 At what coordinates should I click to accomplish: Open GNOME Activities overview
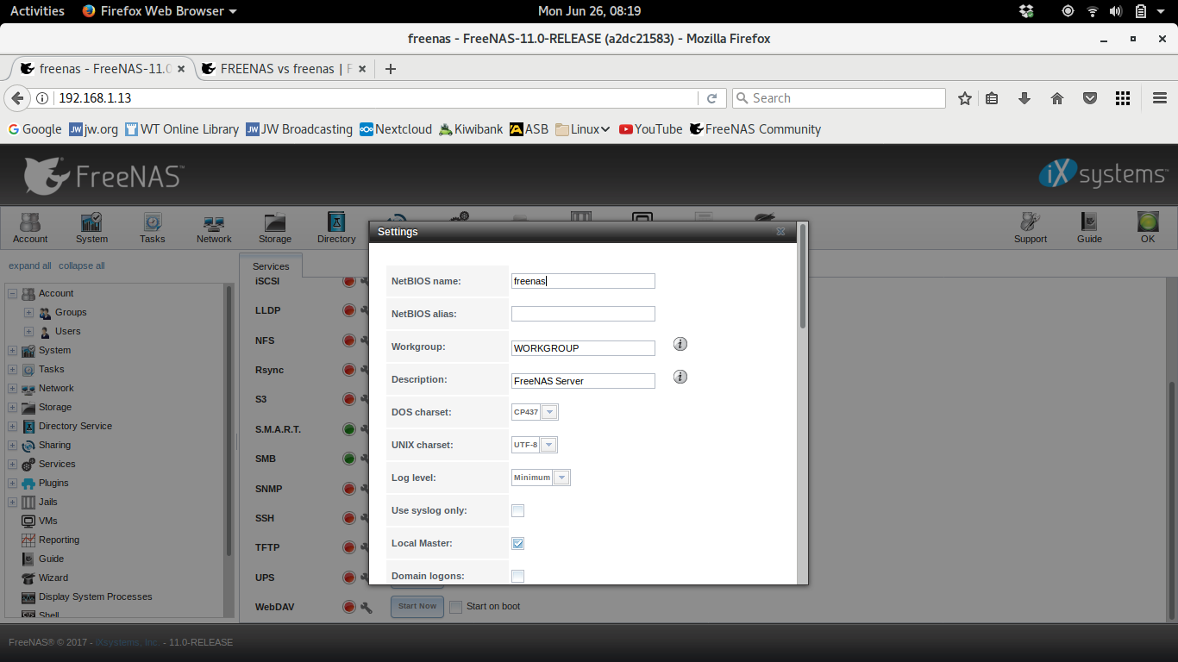pyautogui.click(x=37, y=11)
